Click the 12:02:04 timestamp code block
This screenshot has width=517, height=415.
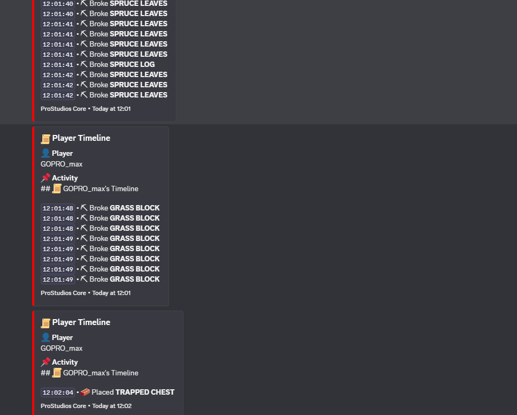[58, 393]
